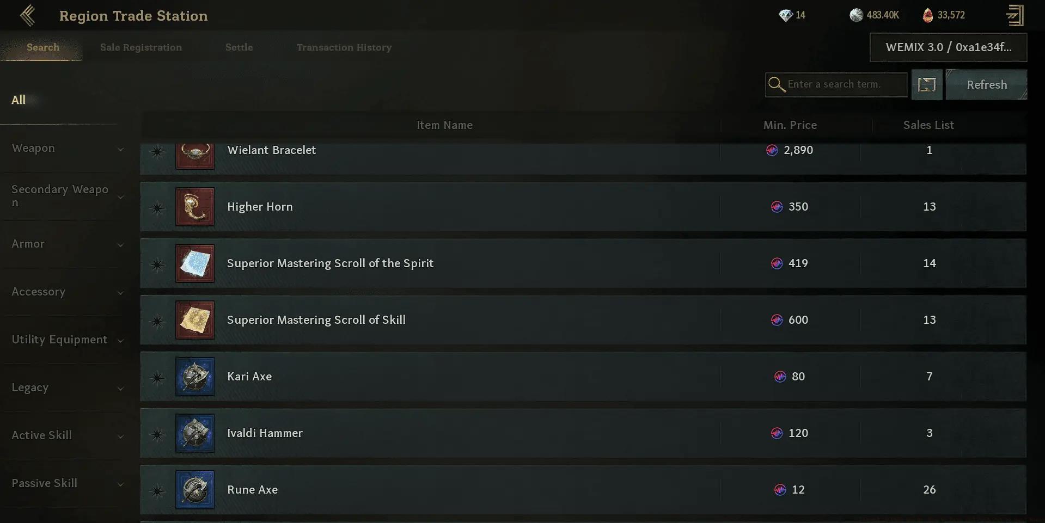Select the Kari Axe item icon
1045x523 pixels.
(x=195, y=377)
